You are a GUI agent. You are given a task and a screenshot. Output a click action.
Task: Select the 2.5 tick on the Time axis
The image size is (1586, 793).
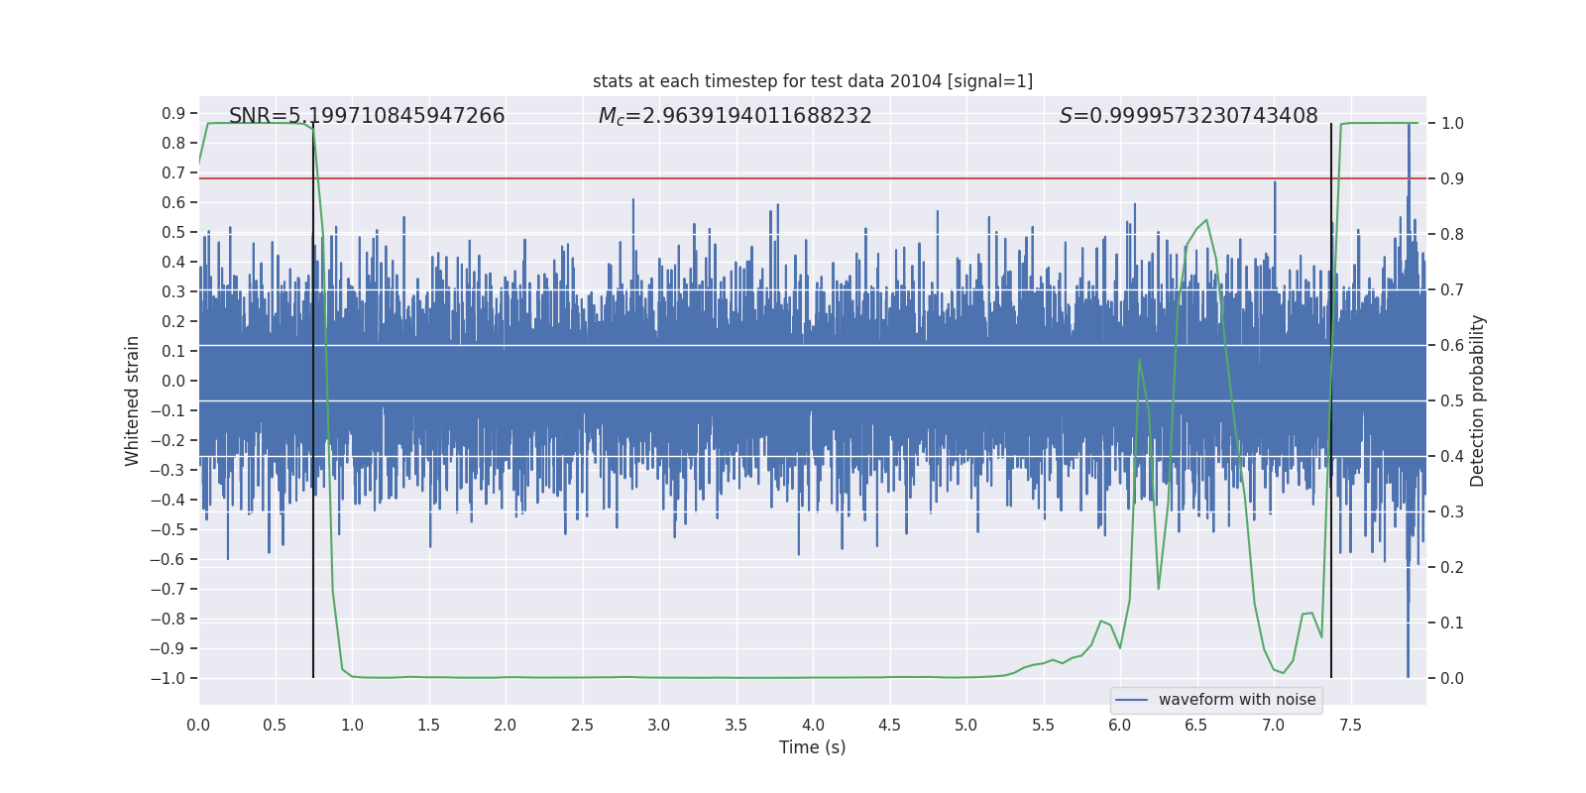583,725
